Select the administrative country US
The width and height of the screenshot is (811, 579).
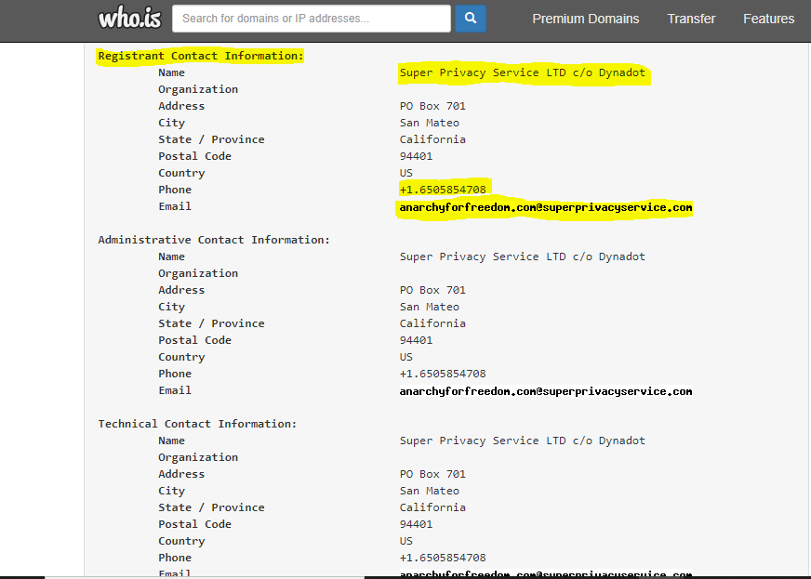[406, 357]
